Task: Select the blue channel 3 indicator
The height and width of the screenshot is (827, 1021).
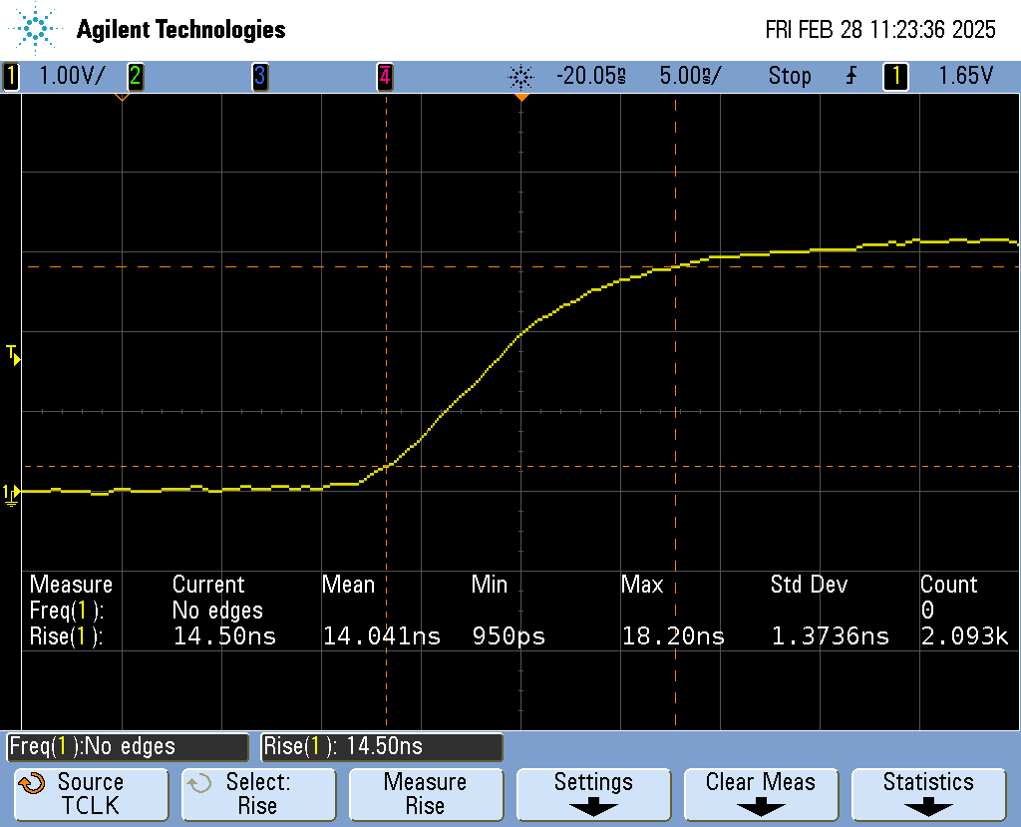Action: [x=259, y=76]
